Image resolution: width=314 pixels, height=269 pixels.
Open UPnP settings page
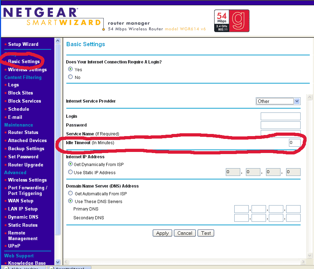coord(14,246)
